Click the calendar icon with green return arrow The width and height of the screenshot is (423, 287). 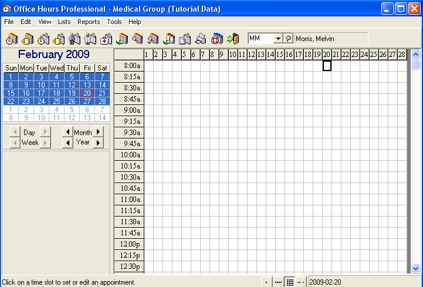point(122,39)
